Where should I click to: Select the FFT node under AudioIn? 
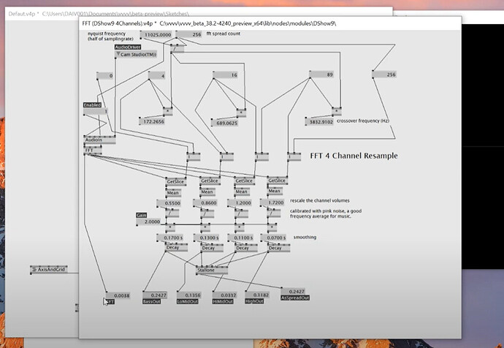(93, 150)
